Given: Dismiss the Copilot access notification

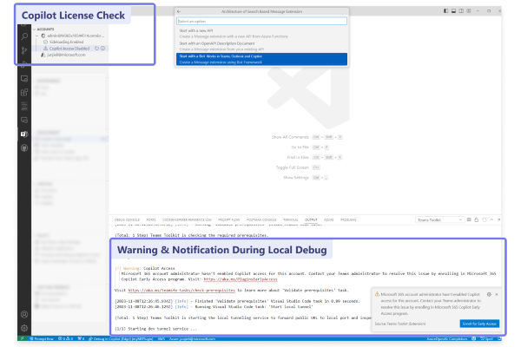Looking at the screenshot, I should 497,294.
